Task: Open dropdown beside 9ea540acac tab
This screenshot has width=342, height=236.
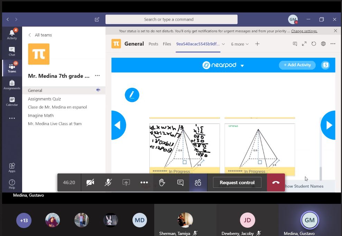Action: tap(223, 44)
